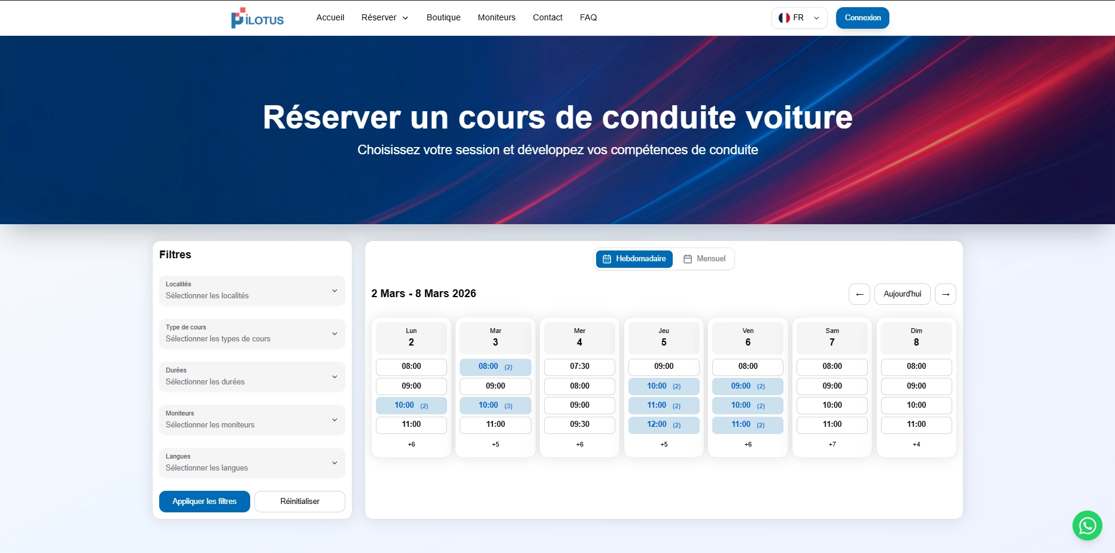Expand Type de cours dropdown
The height and width of the screenshot is (553, 1115).
[252, 334]
